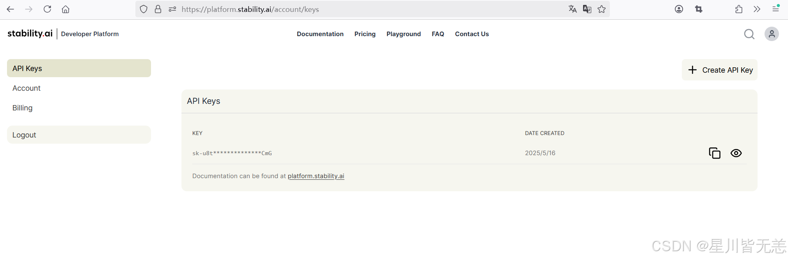Click the KEY column header
This screenshot has height=259, width=788.
[x=198, y=133]
